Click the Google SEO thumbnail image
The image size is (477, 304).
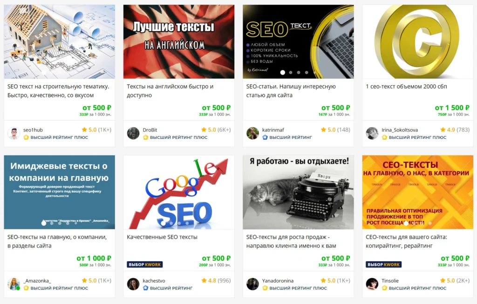coord(179,192)
